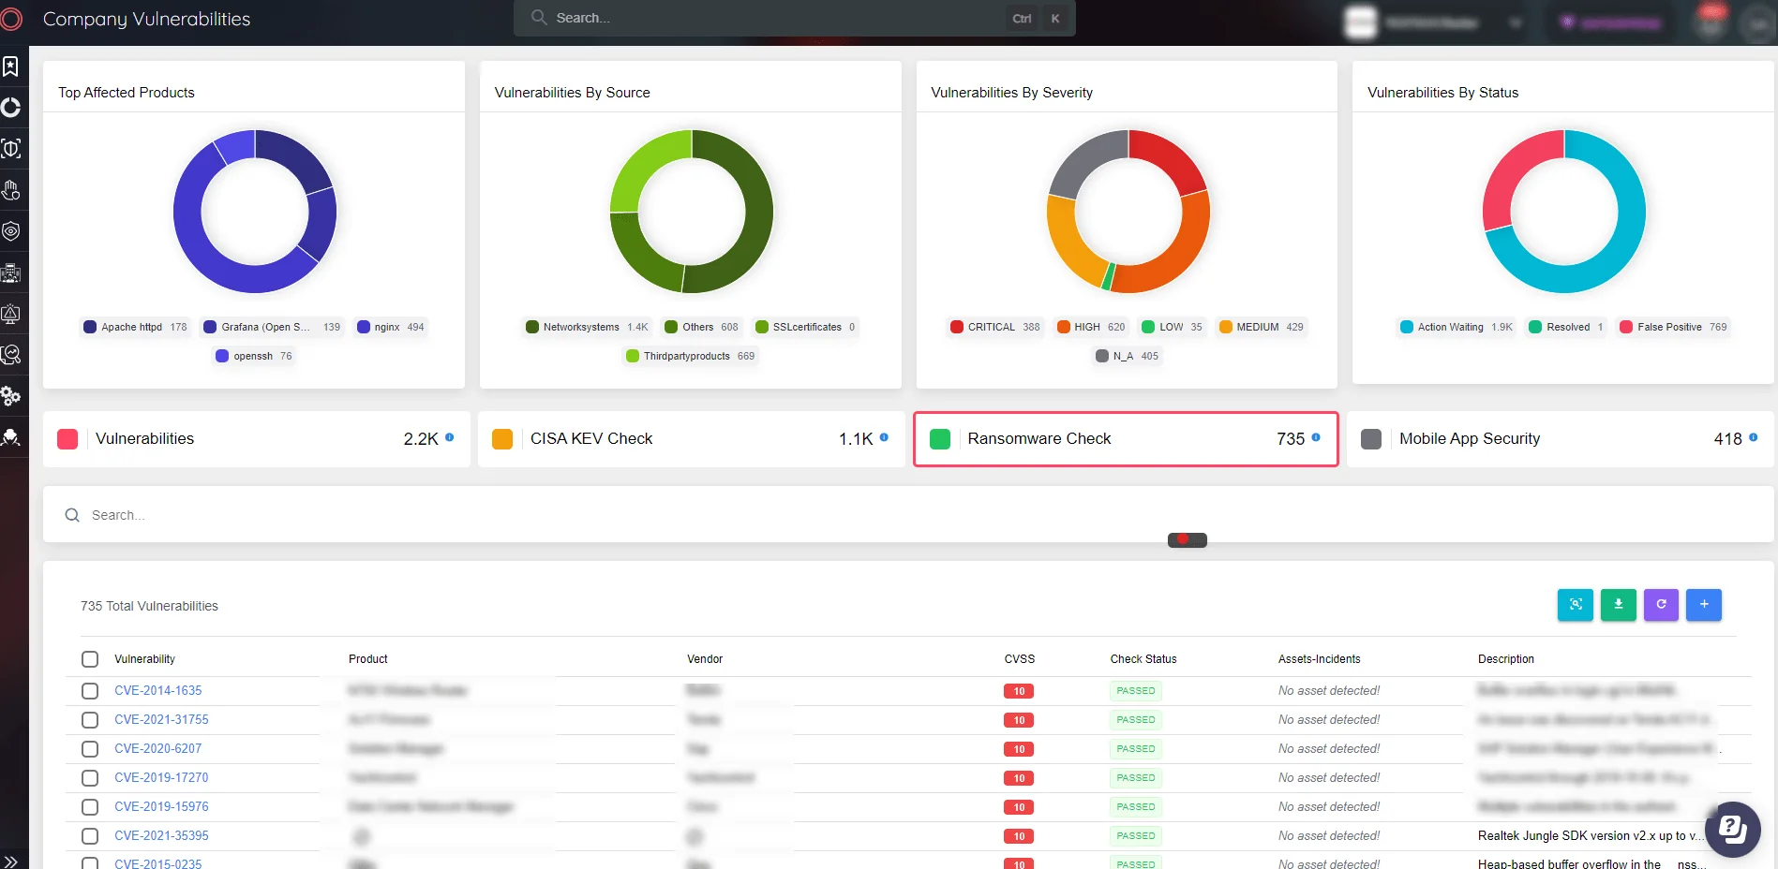Open the building assets icon in the sidebar
The height and width of the screenshot is (869, 1778).
click(11, 273)
